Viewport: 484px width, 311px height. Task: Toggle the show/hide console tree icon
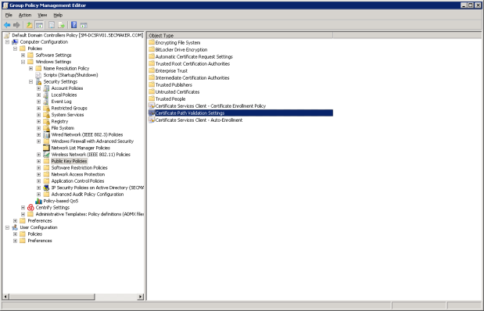coord(39,25)
